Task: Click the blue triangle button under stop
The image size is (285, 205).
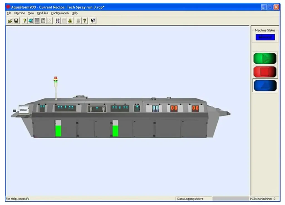Action: (x=265, y=85)
